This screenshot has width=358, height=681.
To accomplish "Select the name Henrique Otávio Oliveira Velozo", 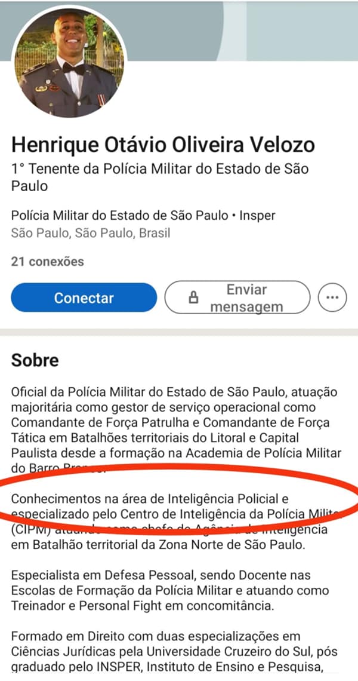I will pyautogui.click(x=163, y=145).
